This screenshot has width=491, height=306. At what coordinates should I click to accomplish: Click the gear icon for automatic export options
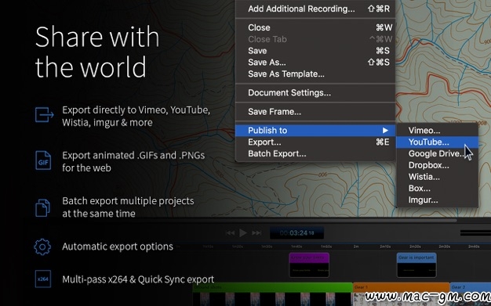(42, 247)
